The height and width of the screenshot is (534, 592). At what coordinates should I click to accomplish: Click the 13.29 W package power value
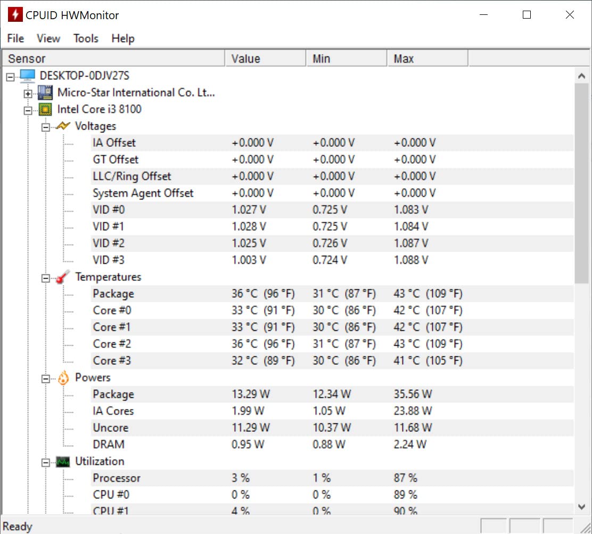pos(251,395)
